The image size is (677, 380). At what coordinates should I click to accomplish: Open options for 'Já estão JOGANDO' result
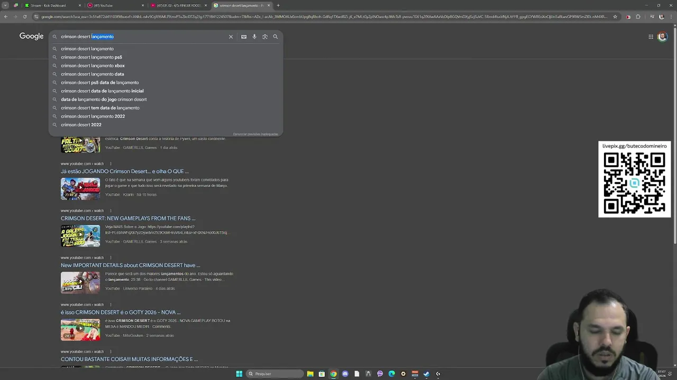[x=111, y=164]
